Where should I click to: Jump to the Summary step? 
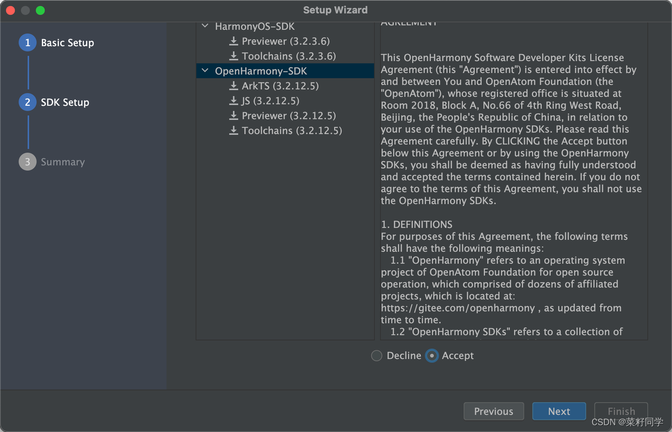tap(62, 162)
